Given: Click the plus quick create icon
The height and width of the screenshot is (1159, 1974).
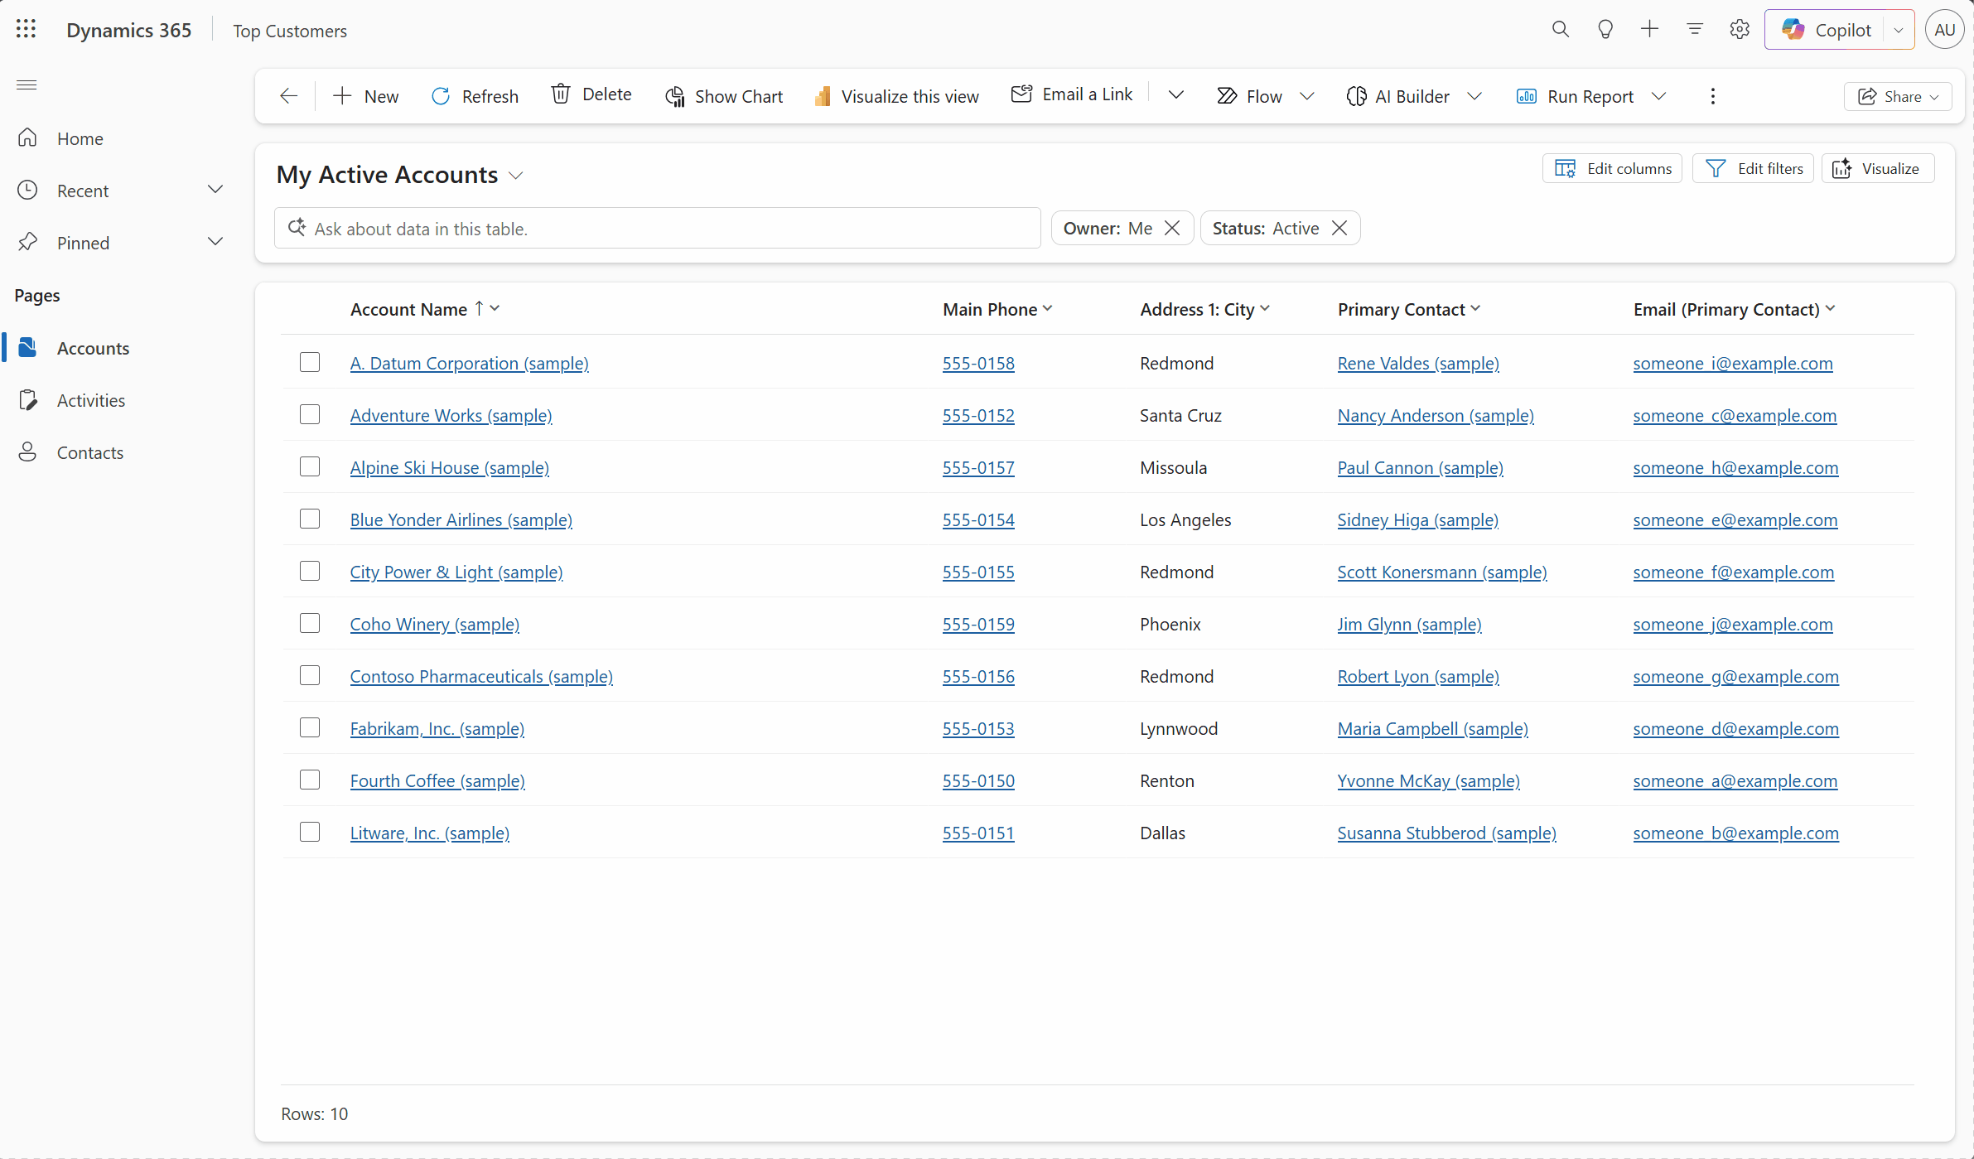Looking at the screenshot, I should [x=1650, y=30].
